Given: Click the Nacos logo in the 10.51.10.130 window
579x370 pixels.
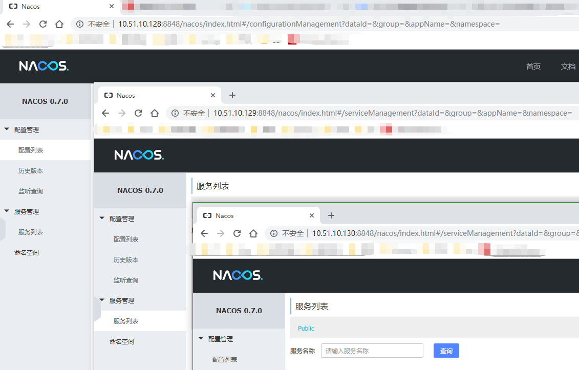Looking at the screenshot, I should [238, 275].
